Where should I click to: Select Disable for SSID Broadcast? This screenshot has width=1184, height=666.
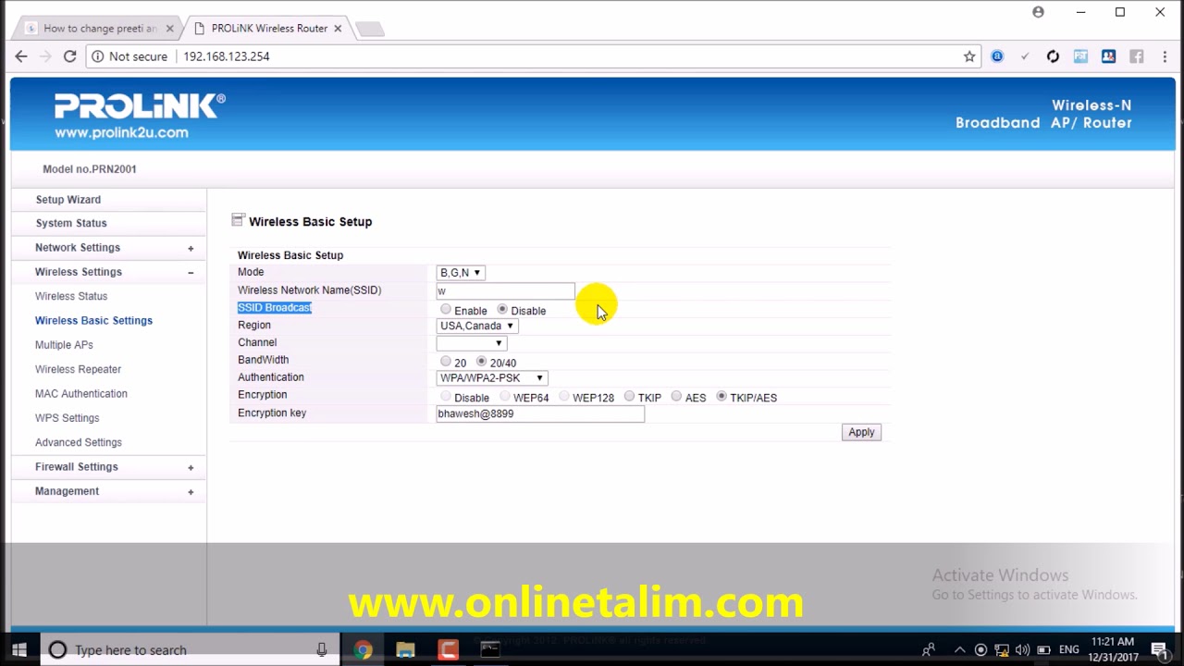point(502,310)
